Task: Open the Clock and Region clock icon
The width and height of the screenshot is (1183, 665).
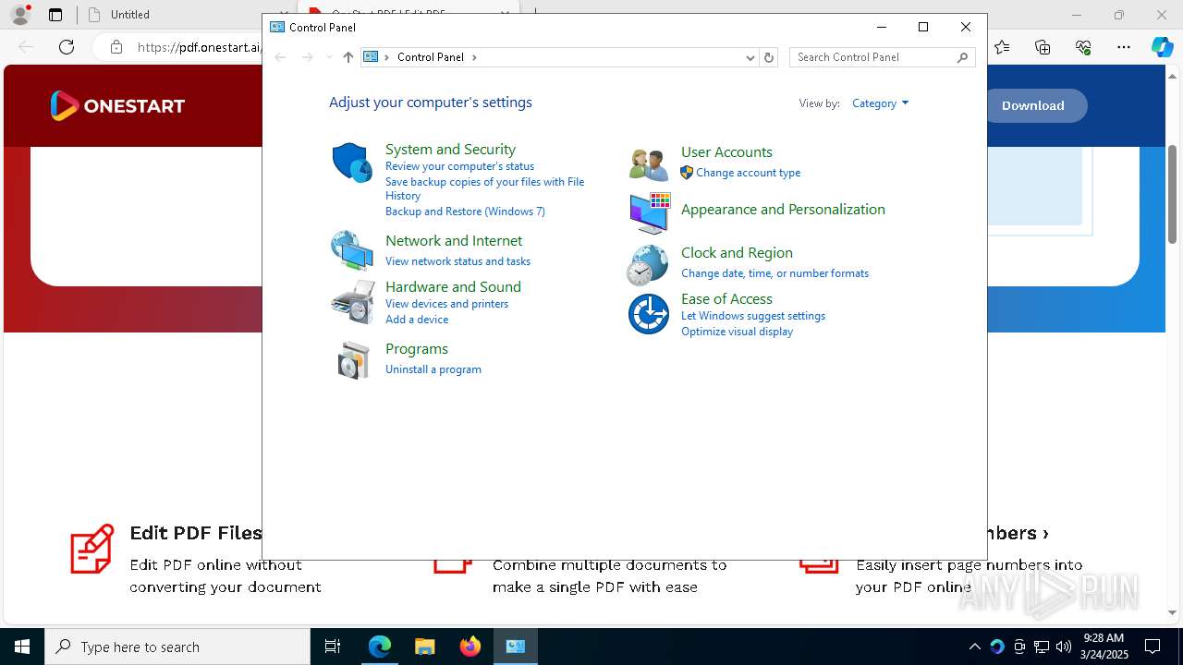Action: click(x=647, y=265)
